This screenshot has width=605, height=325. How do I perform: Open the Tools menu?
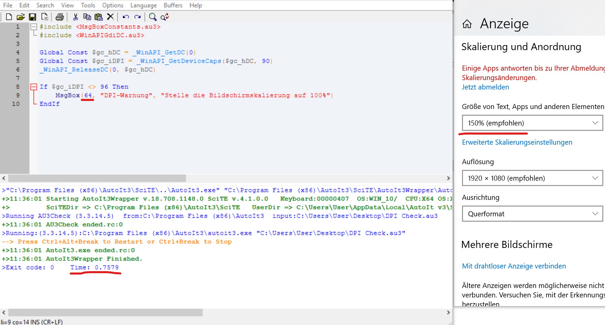[88, 5]
